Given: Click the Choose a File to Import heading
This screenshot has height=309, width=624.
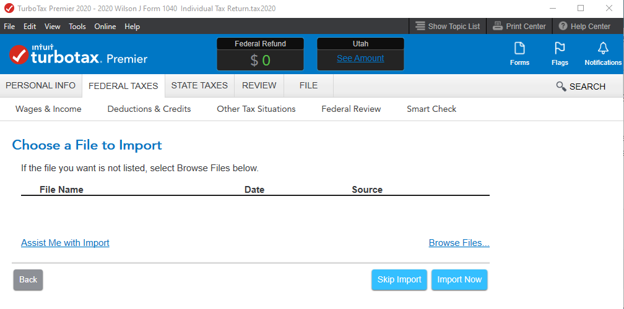Looking at the screenshot, I should (x=87, y=145).
